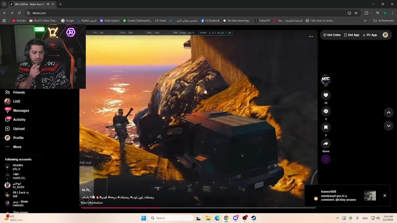397x223 pixels.
Task: Click Get Coins
Action: (x=332, y=35)
